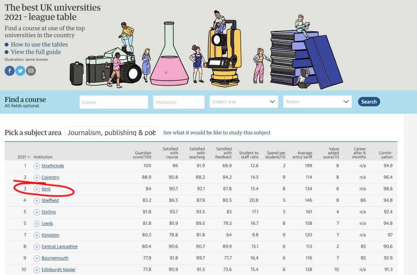The height and width of the screenshot is (275, 417).
Task: Open the Edinburgh Napier university link
Action: point(59,270)
